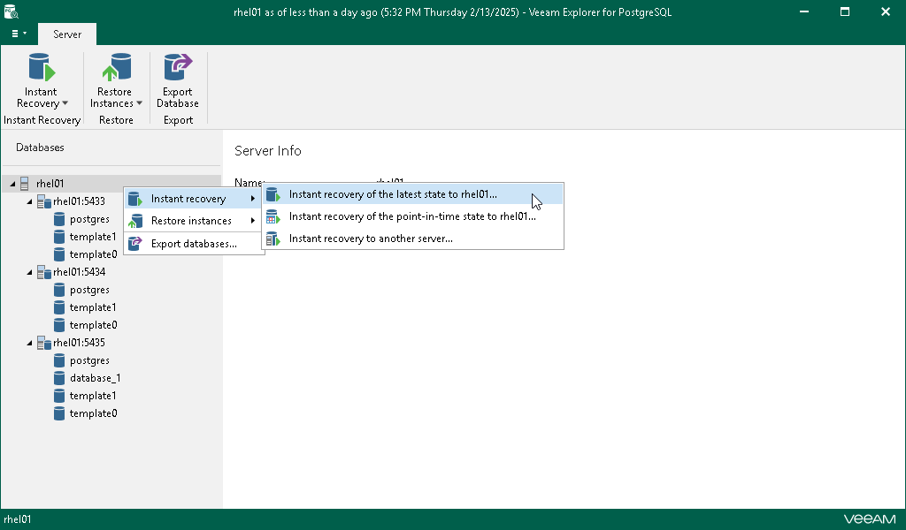906x530 pixels.
Task: Select postgres database icon under rhel01:5434
Action: 59,290
